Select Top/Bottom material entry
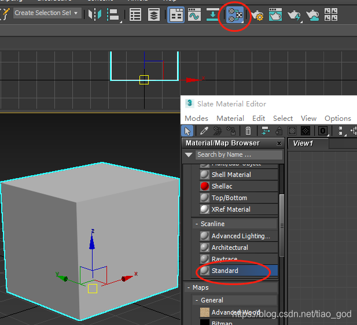The width and height of the screenshot is (357, 325). [x=238, y=198]
